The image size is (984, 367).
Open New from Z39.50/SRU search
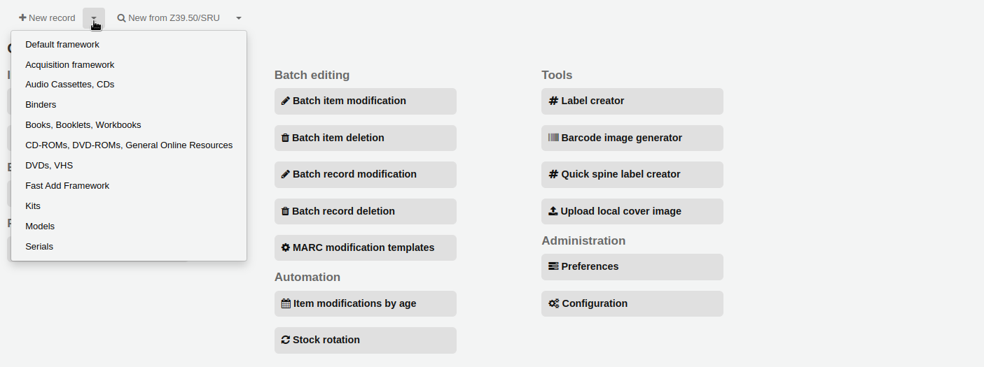(169, 18)
